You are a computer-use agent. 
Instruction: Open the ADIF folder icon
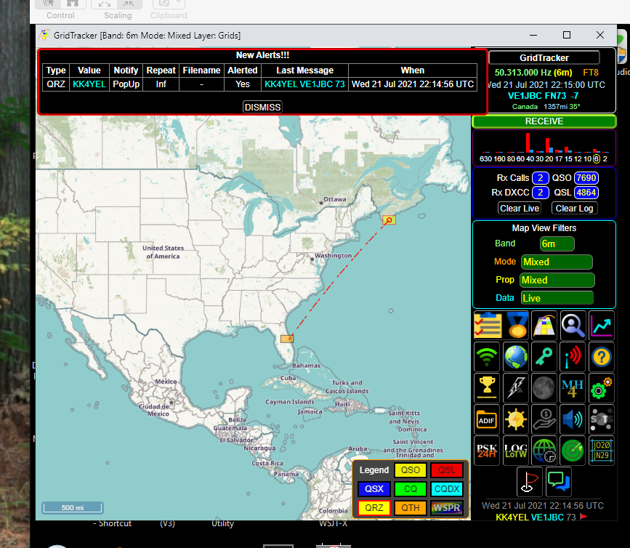click(487, 420)
